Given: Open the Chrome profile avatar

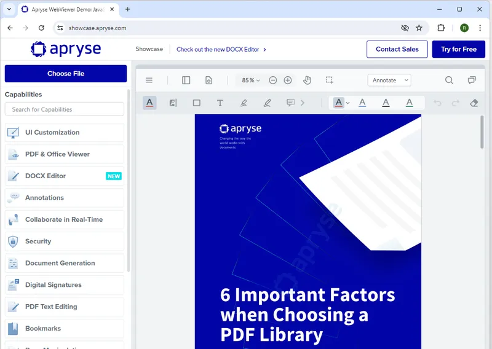Looking at the screenshot, I should pos(464,28).
